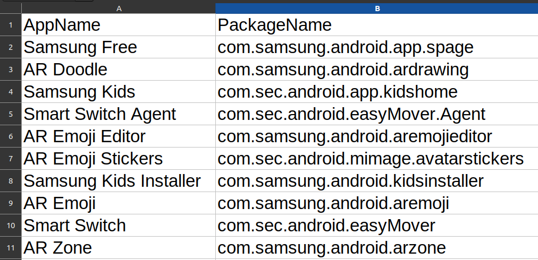This screenshot has height=260, width=538.
Task: Click the PackageName header cell
Action: tap(376, 25)
